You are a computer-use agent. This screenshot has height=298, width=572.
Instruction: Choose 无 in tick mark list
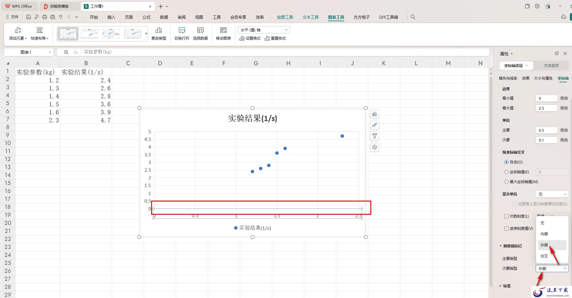(552, 223)
